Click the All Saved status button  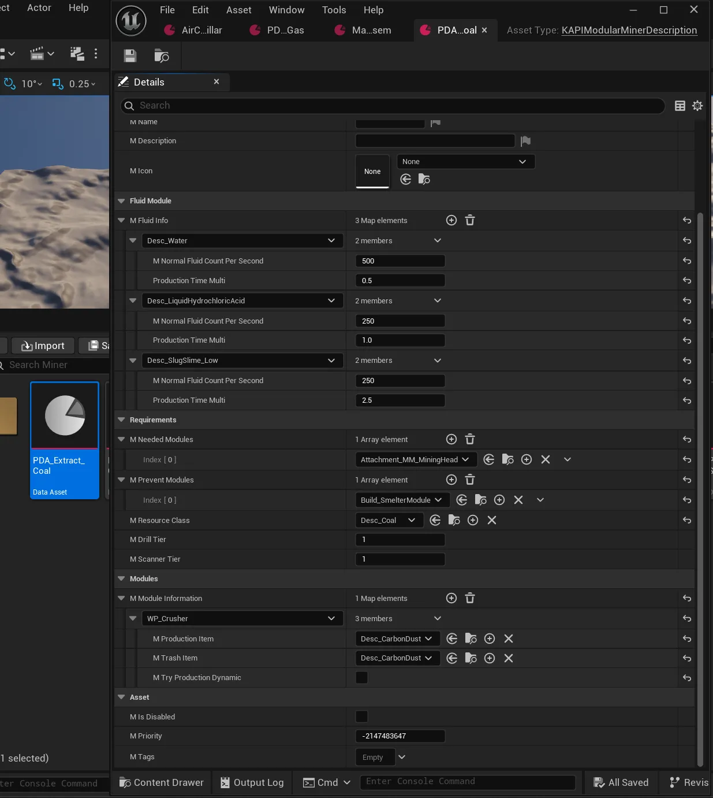coord(621,782)
